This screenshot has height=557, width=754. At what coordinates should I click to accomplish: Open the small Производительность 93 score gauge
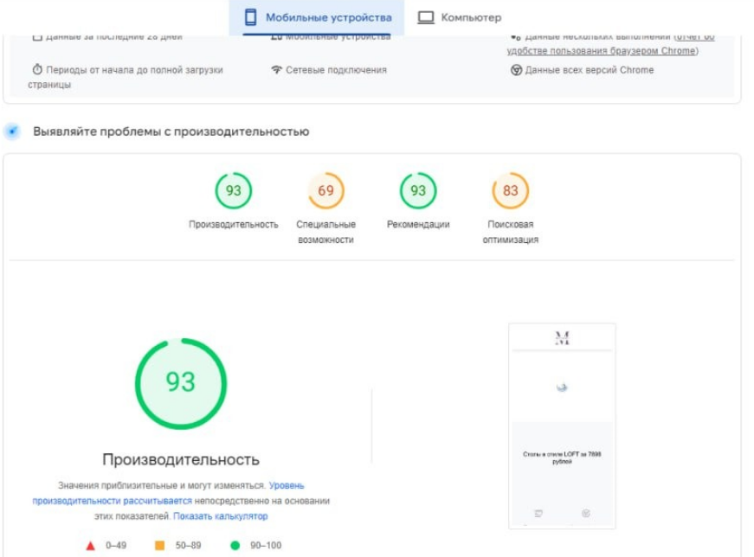(x=234, y=191)
